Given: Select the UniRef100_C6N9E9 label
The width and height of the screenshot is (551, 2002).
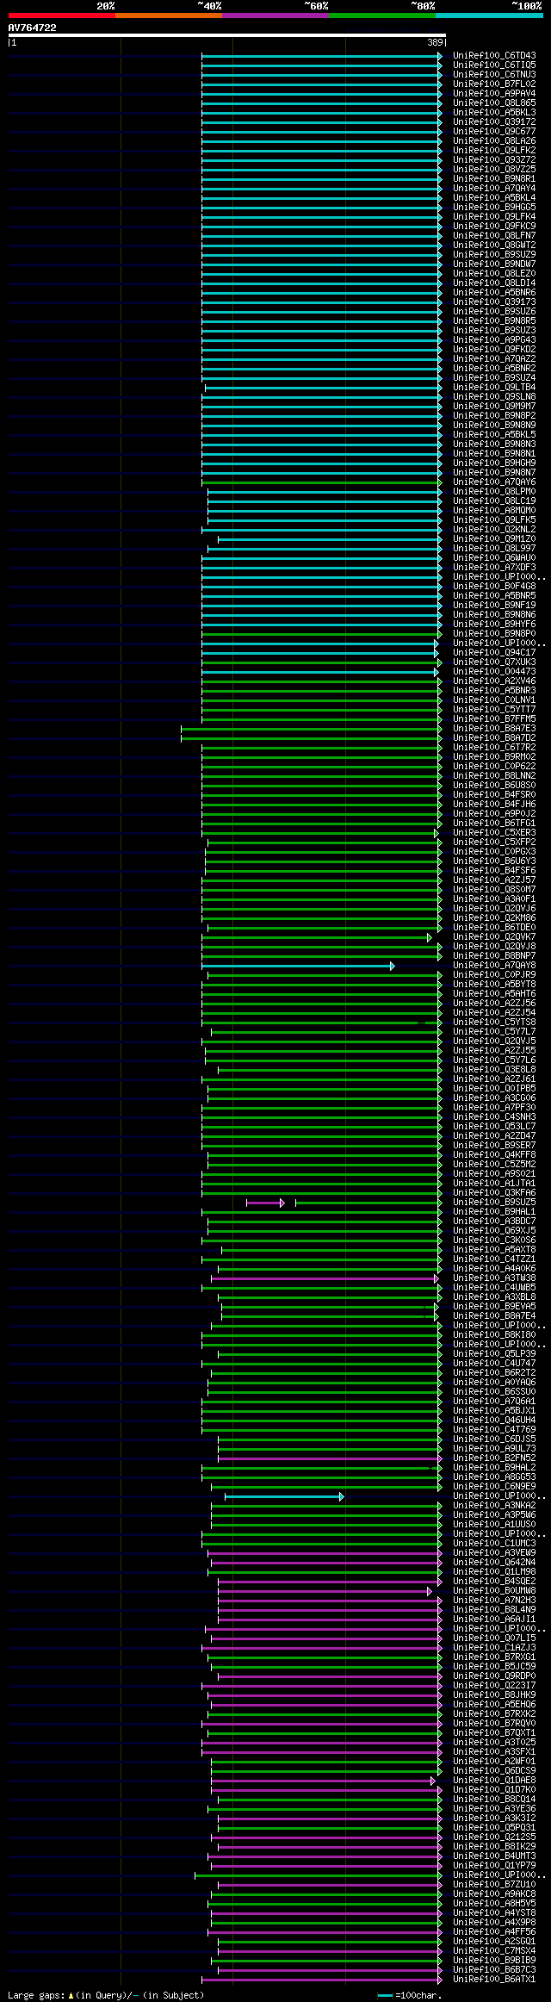Looking at the screenshot, I should [x=494, y=1487].
